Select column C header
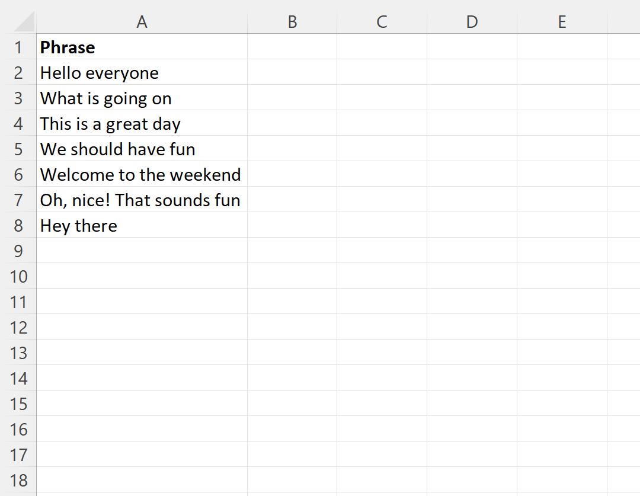 382,22
